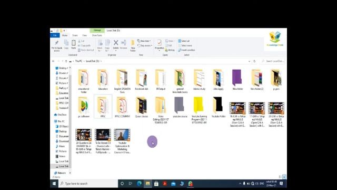
Task: Launch Microsoft Edge from taskbar
Action: click(139, 184)
